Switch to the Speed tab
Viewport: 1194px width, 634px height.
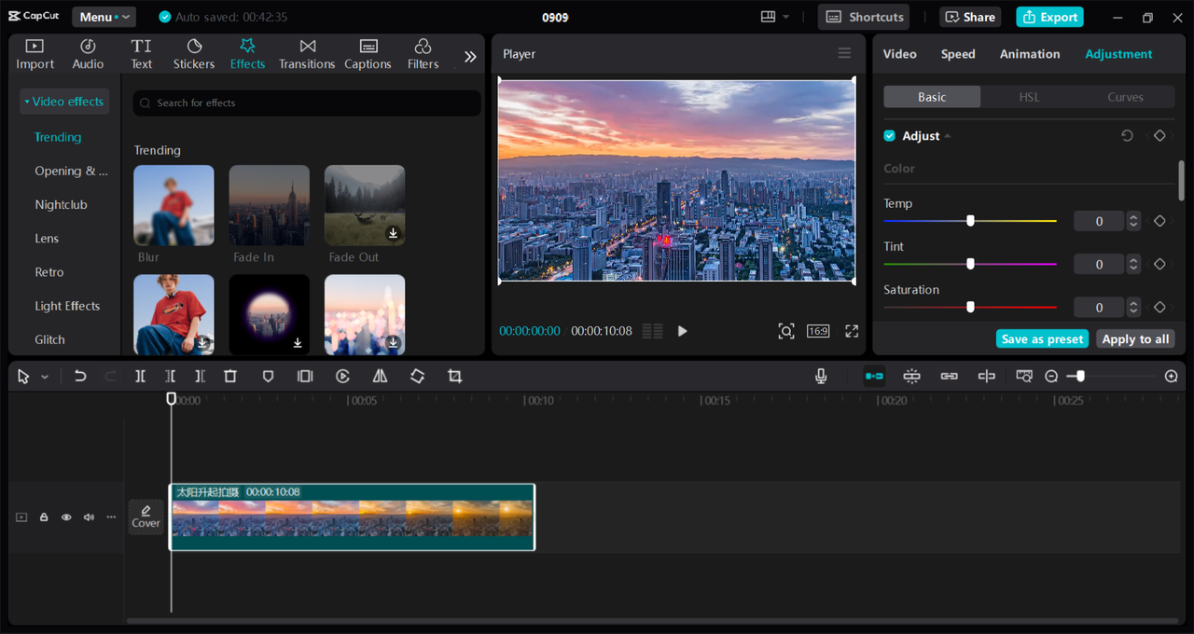point(957,54)
